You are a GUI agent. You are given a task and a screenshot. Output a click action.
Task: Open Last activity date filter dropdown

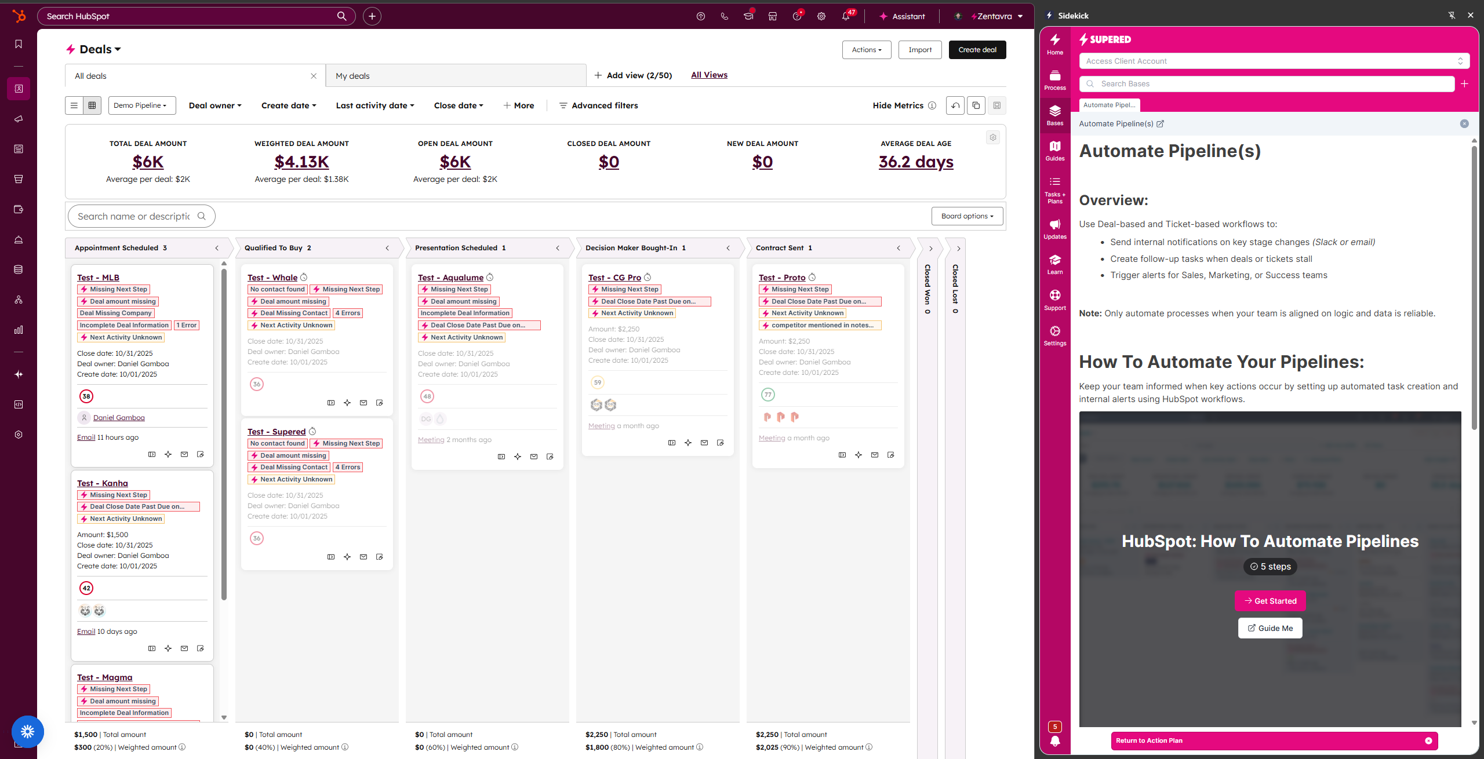[375, 105]
